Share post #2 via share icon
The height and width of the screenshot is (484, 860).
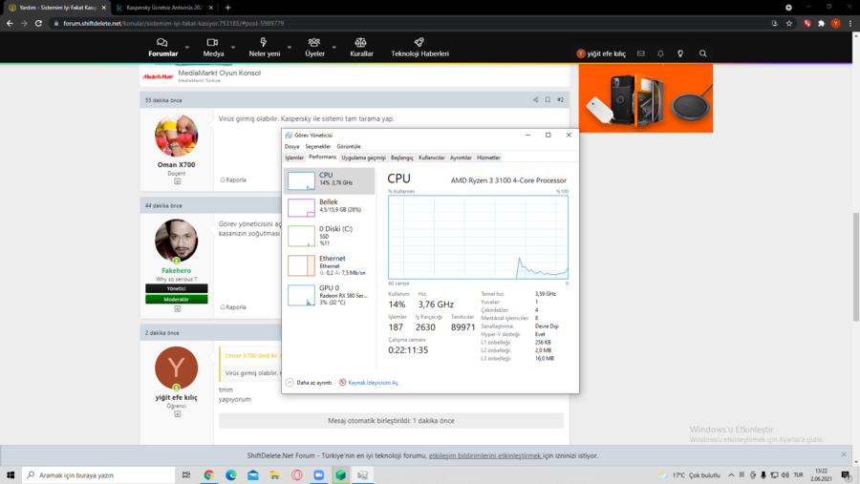535,100
